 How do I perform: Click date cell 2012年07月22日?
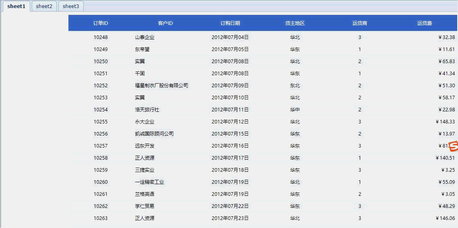[230, 206]
